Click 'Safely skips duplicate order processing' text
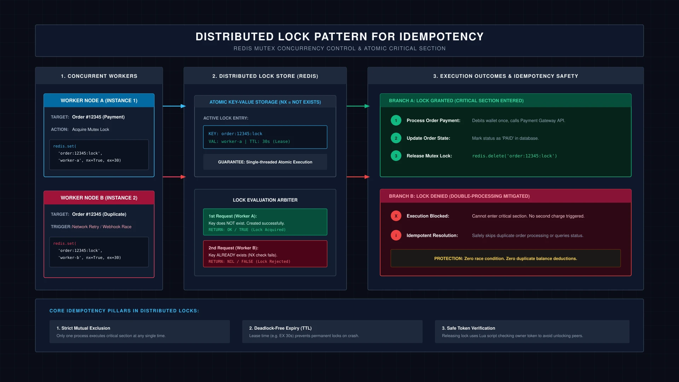The height and width of the screenshot is (382, 679). point(528,236)
